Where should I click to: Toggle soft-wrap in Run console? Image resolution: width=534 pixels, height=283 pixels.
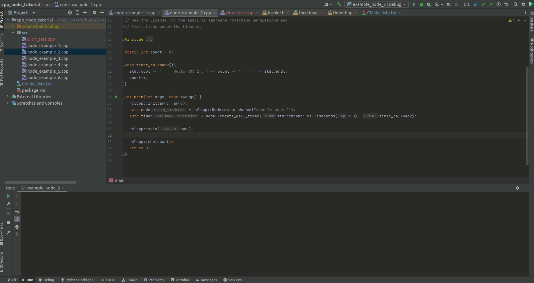pos(17,212)
